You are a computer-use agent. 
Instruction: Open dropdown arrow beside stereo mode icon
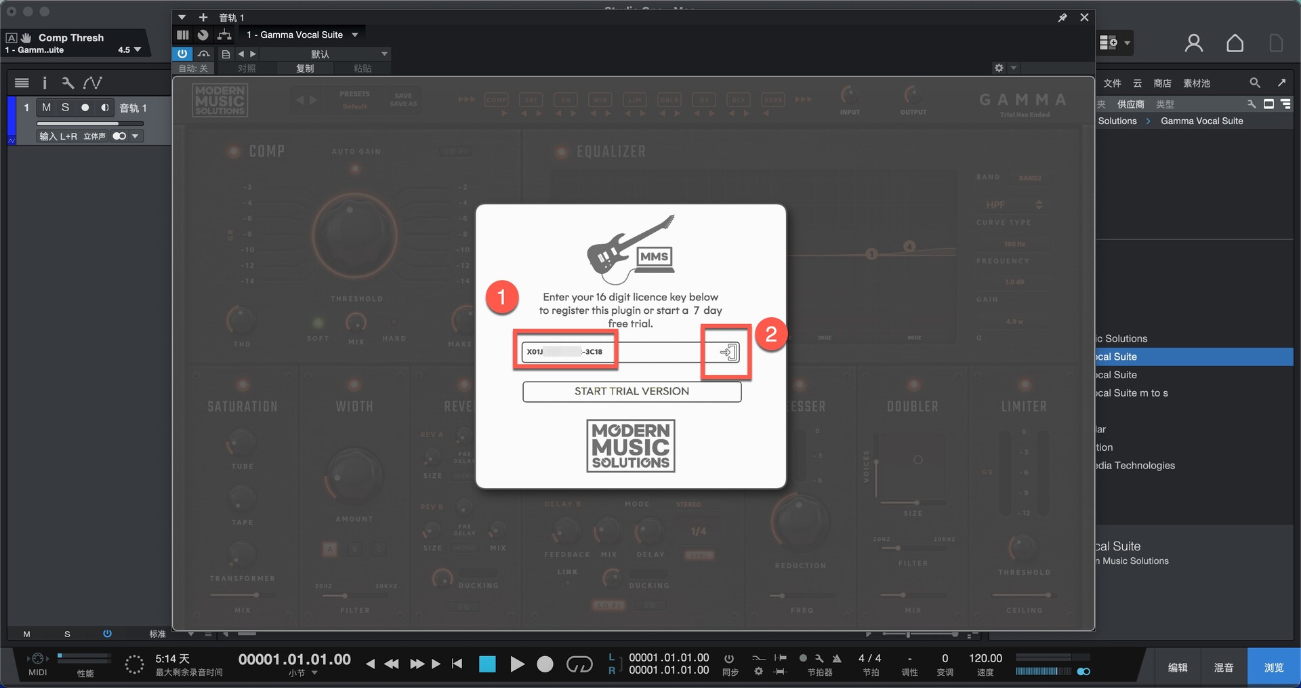[x=136, y=136]
